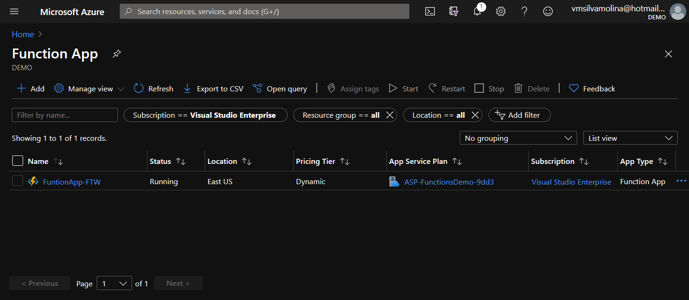The image size is (689, 300).
Task: Focus the Filter by name field
Action: 65,115
